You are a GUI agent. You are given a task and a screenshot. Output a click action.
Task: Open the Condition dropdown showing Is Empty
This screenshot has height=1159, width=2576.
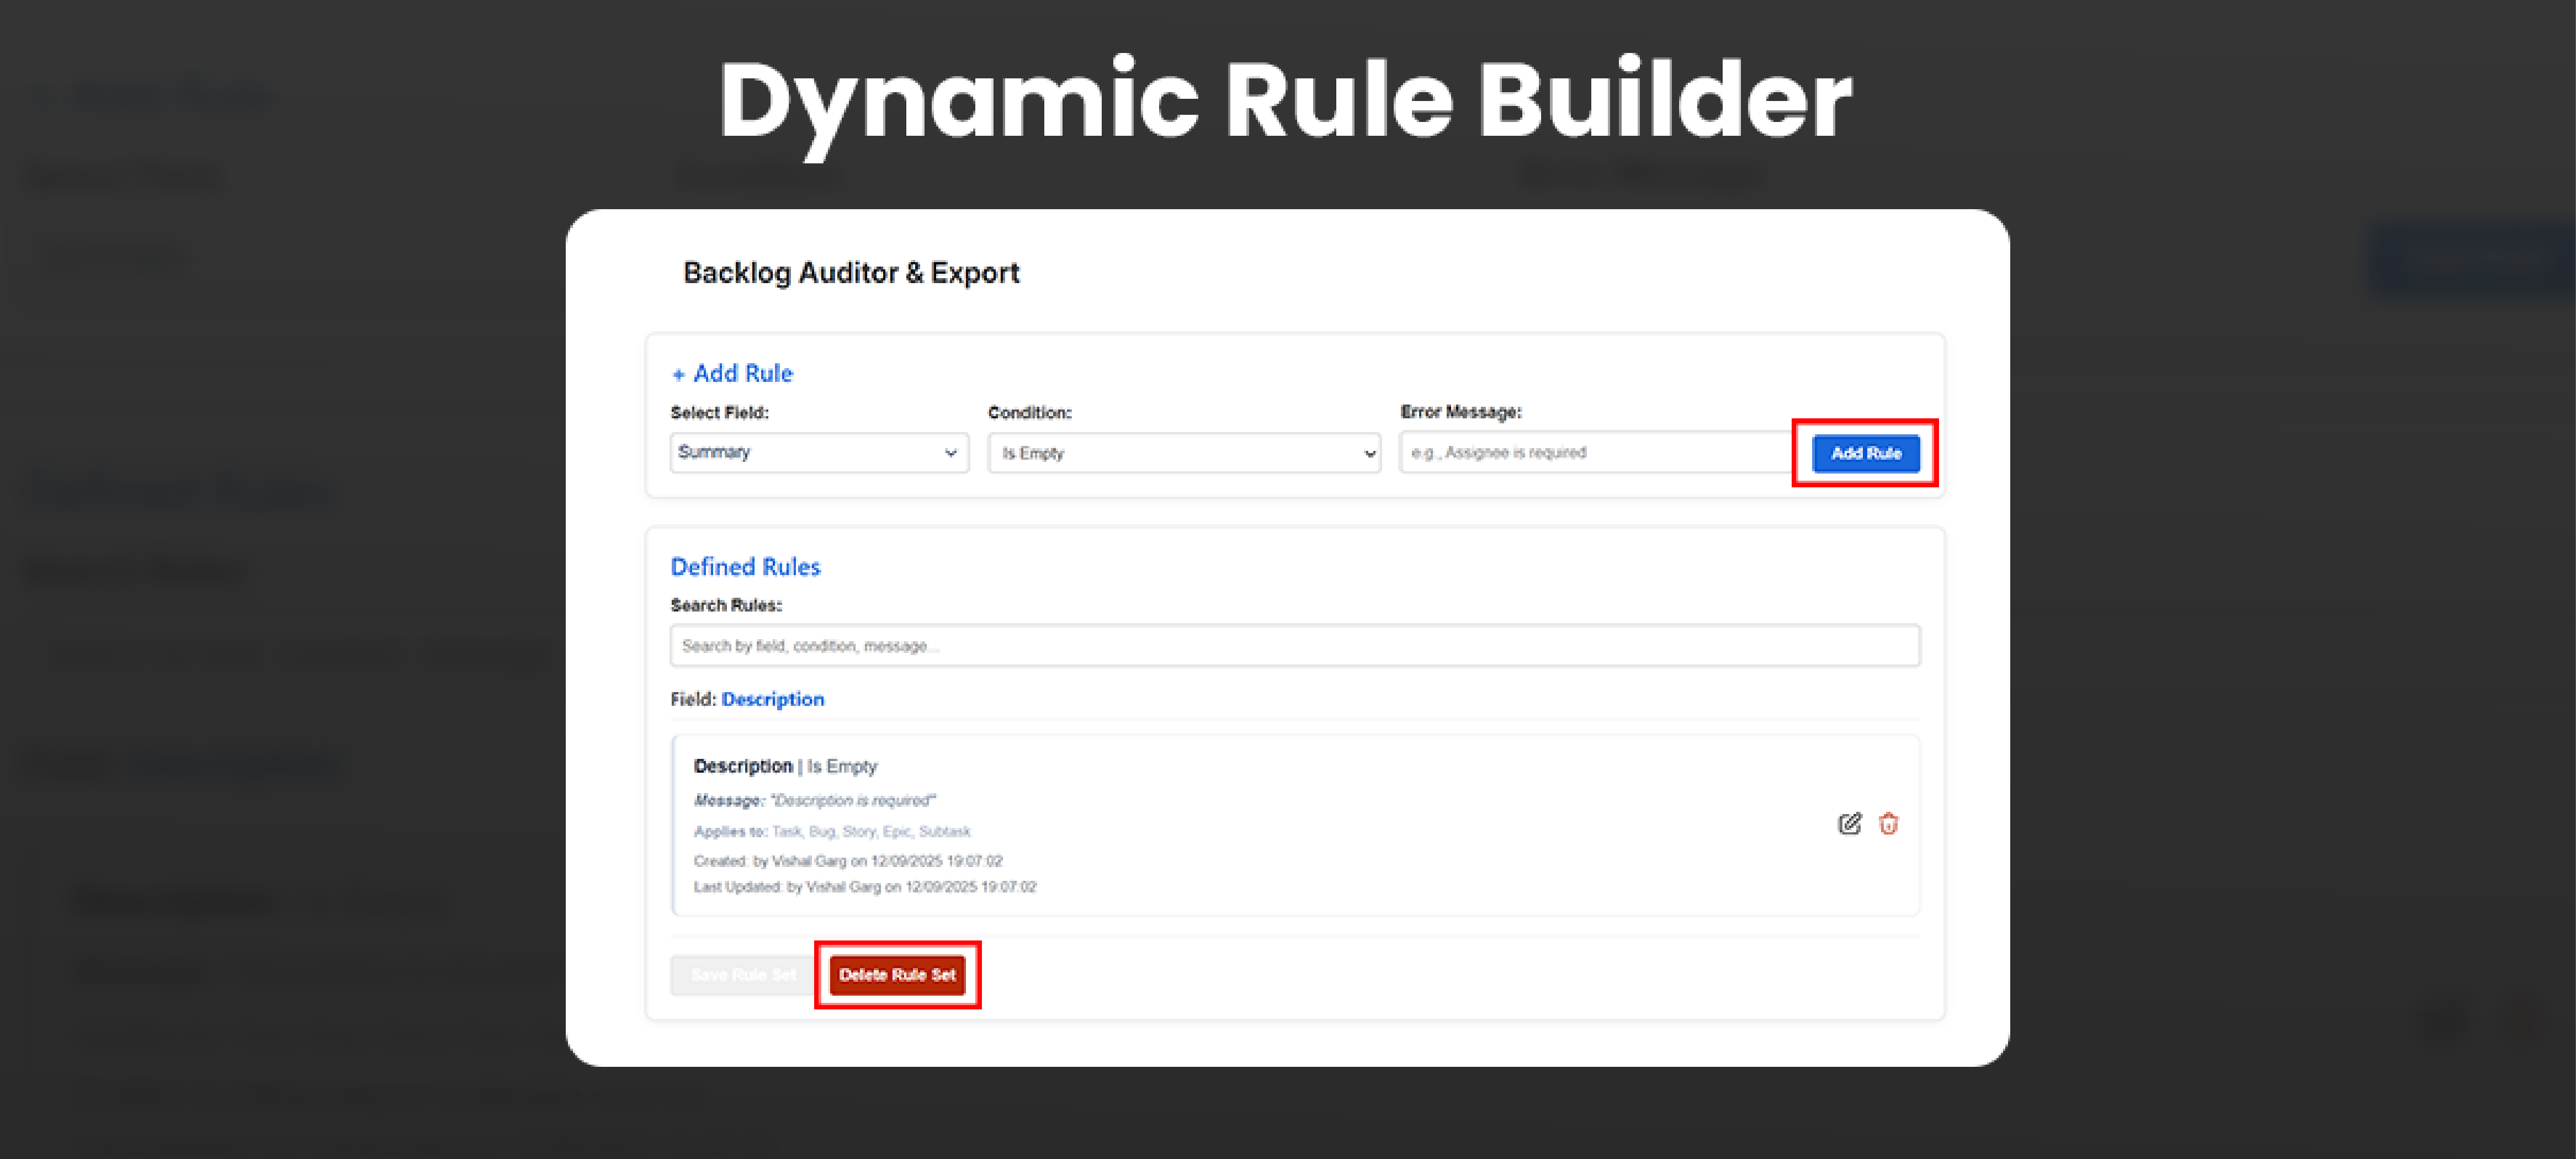(1184, 452)
